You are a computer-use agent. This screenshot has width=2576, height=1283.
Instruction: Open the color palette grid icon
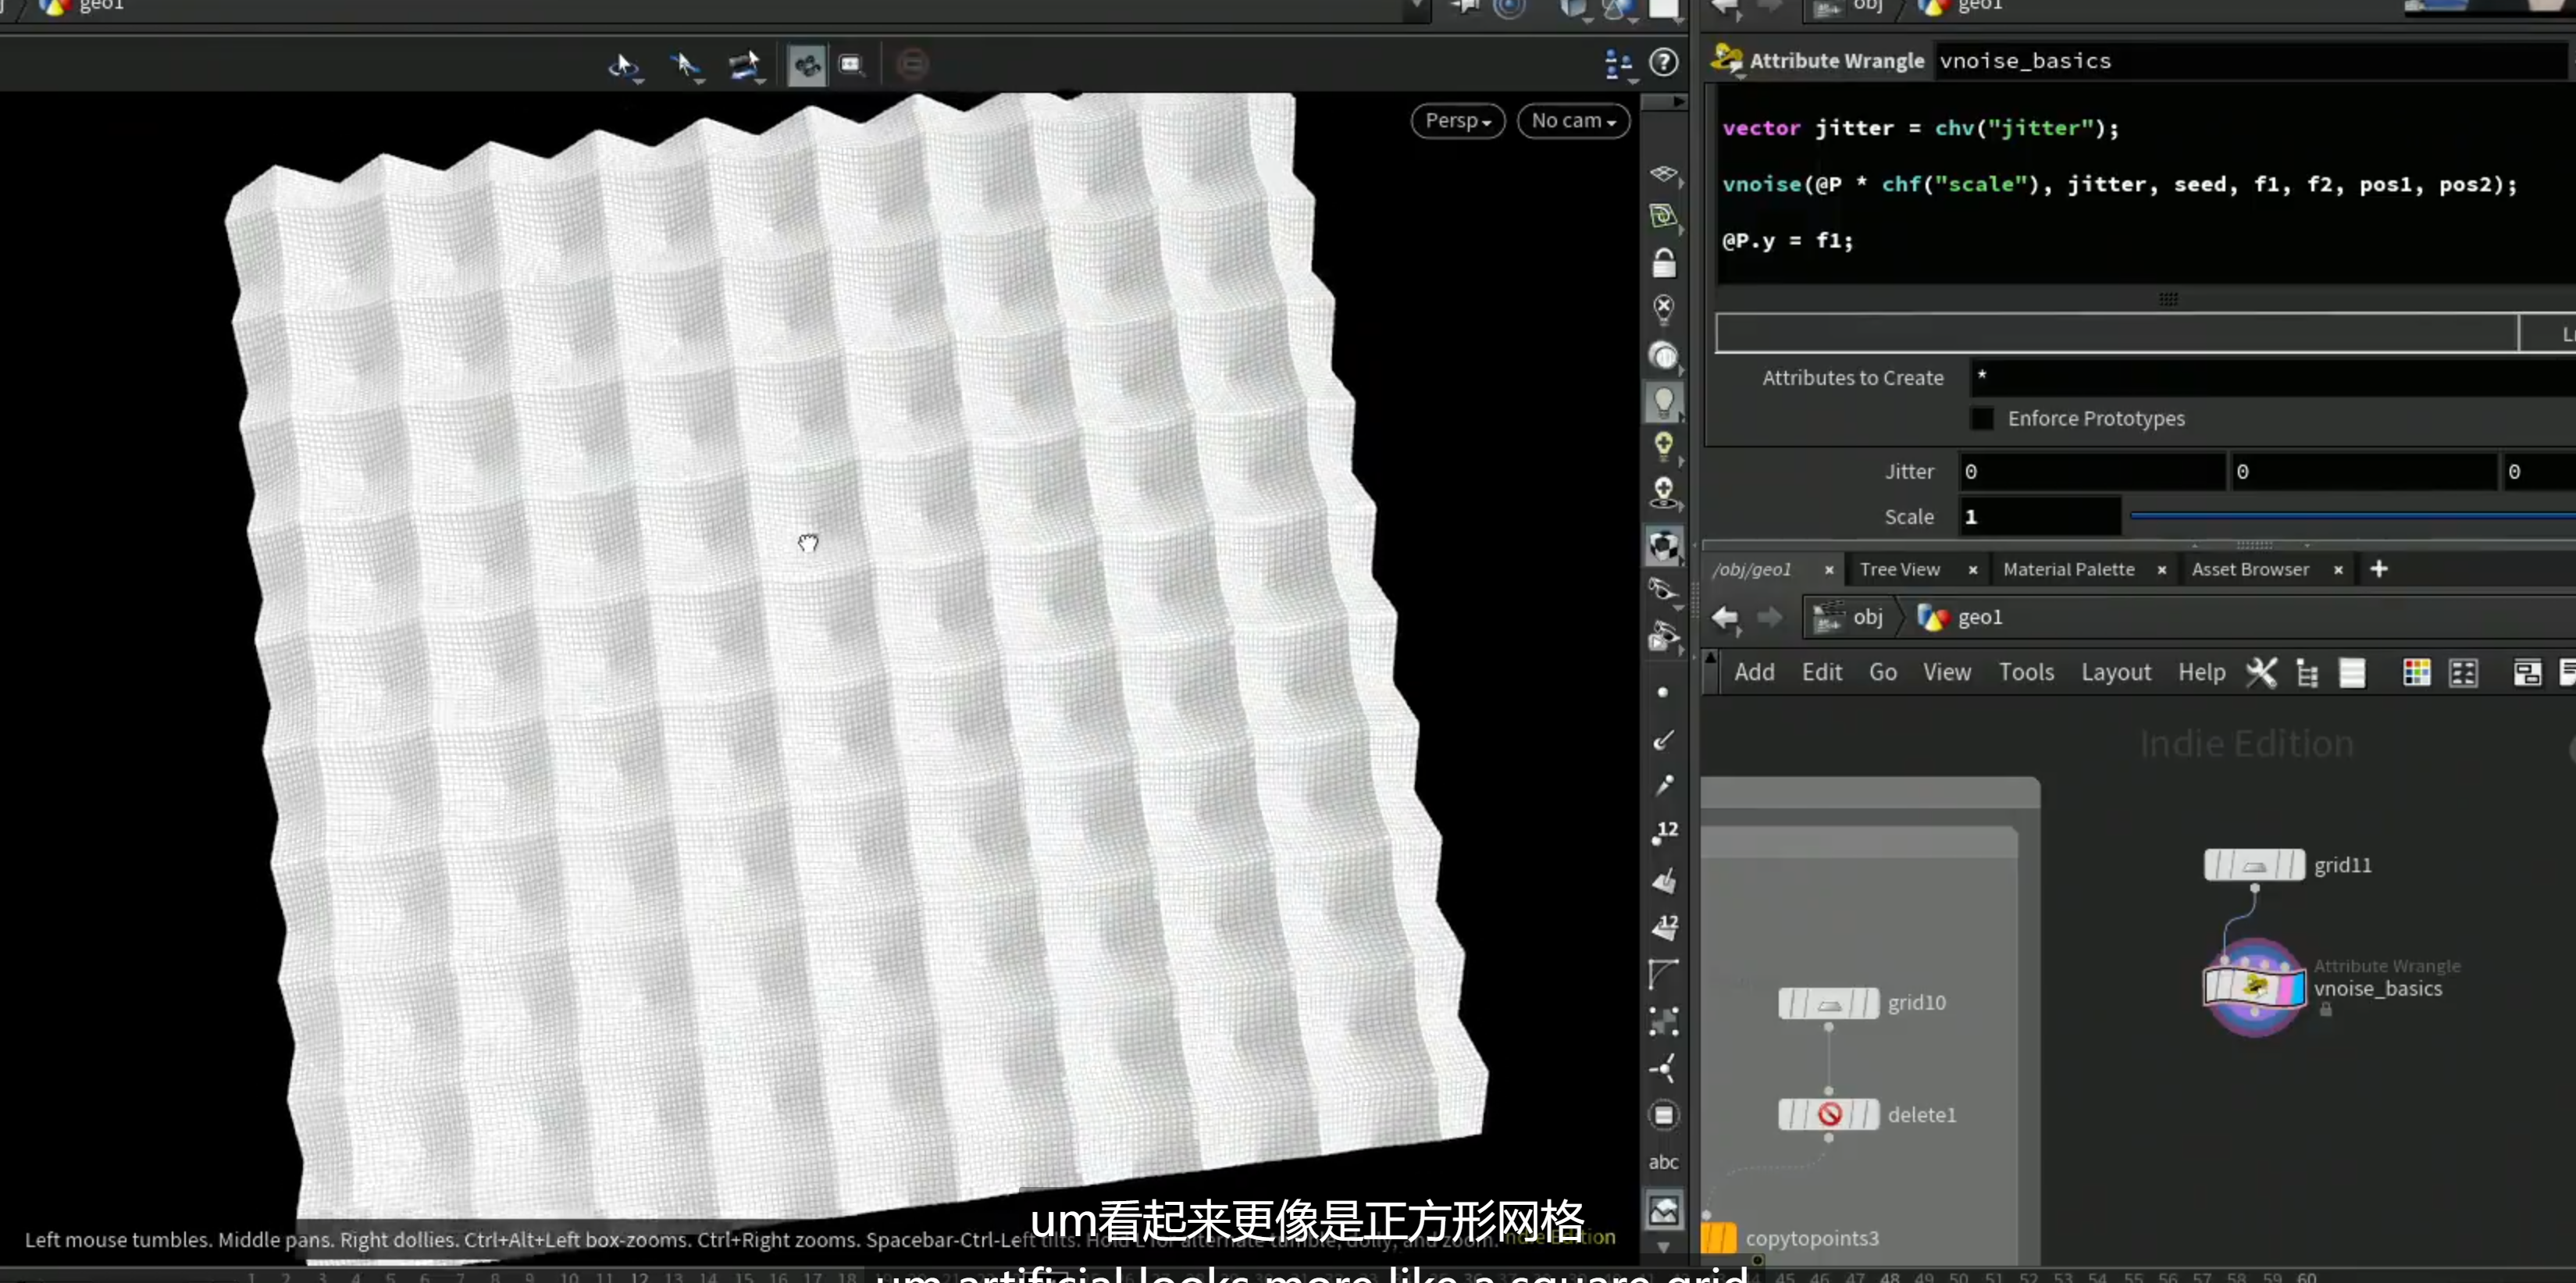click(x=2416, y=673)
